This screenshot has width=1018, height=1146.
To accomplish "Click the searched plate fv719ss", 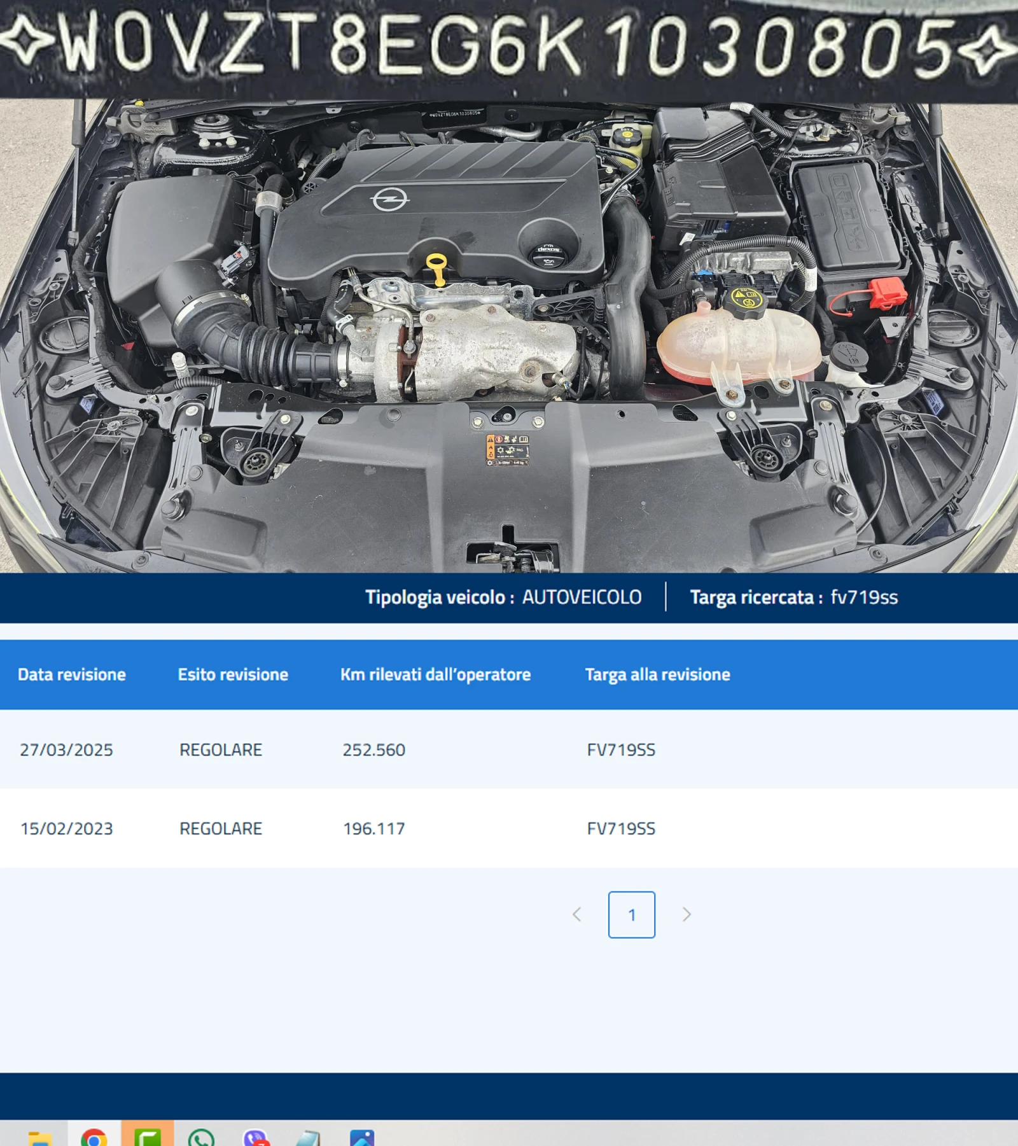I will [x=864, y=597].
